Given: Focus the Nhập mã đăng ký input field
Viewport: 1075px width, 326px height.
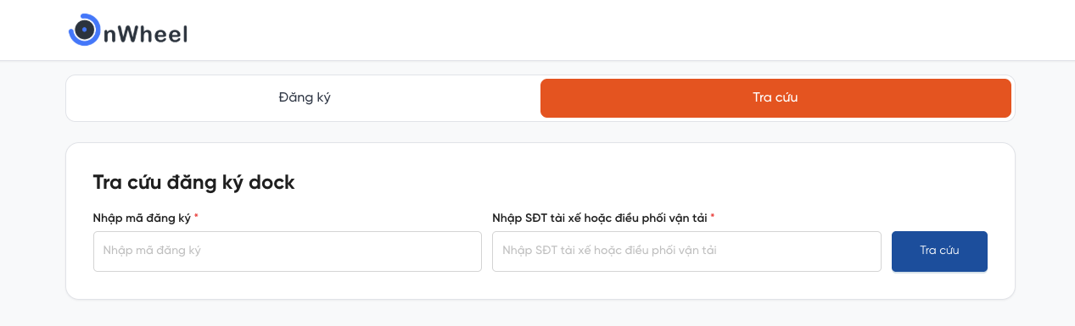Looking at the screenshot, I should (x=288, y=251).
